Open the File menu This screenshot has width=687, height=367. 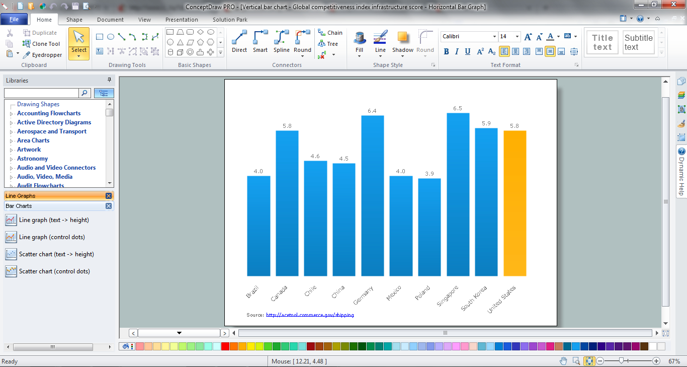[x=14, y=20]
